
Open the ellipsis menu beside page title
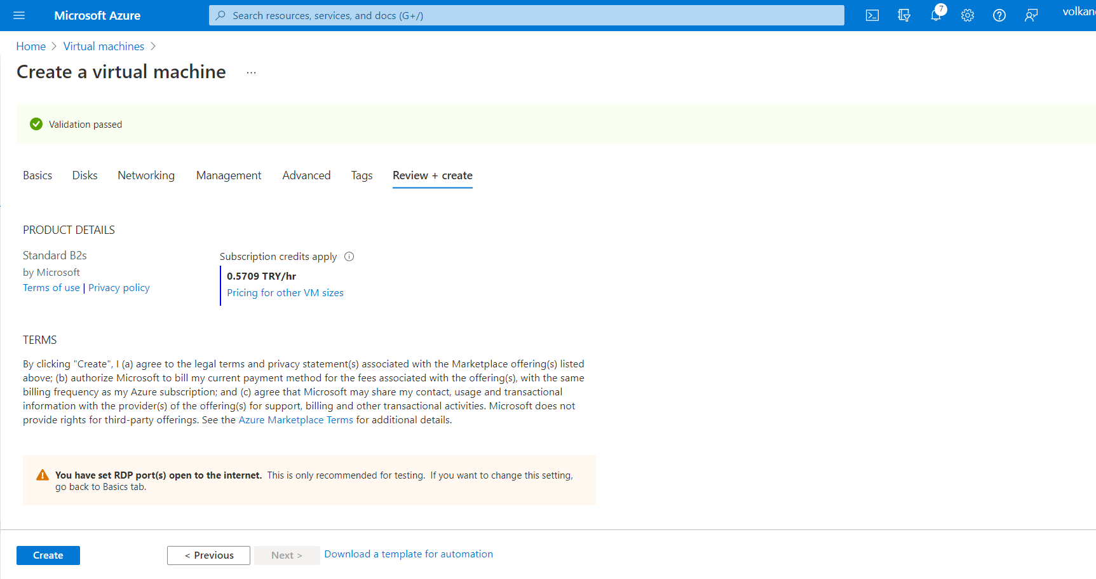pos(251,72)
